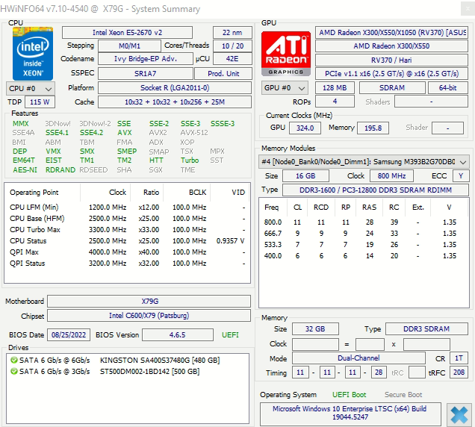Screen dimensions: 475x427
Task: Click the total memory size 32 GB field
Action: [x=315, y=329]
